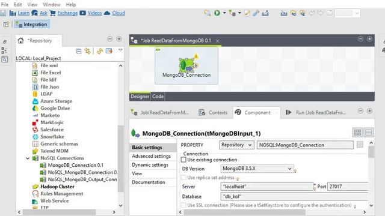
Task: Click the ellipsis button beside property field
Action: 360,145
